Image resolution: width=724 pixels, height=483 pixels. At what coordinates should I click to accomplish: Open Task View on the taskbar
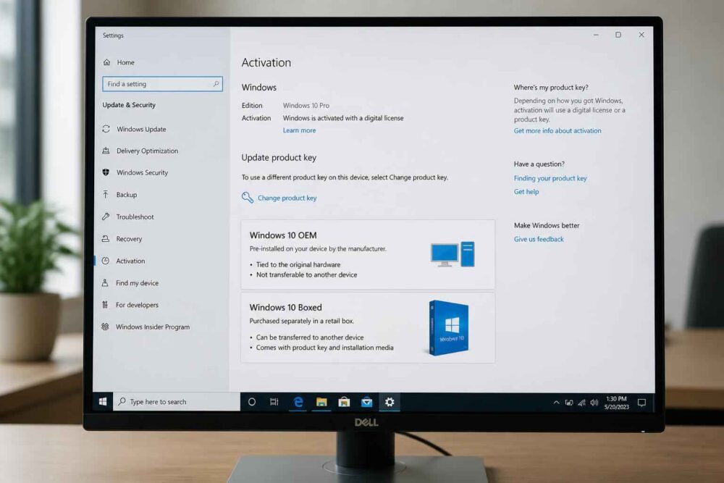274,402
